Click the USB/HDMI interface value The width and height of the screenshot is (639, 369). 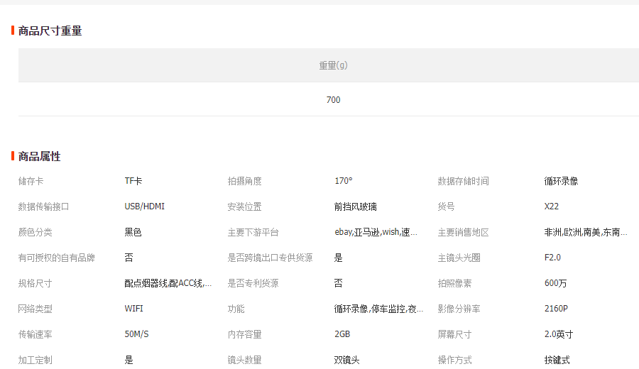(x=144, y=206)
